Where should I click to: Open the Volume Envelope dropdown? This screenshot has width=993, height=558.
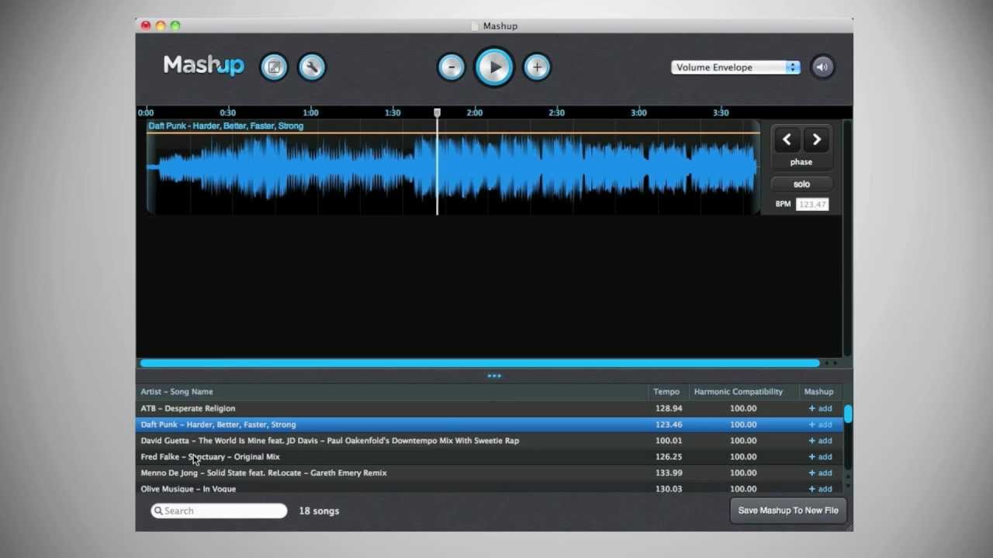click(735, 67)
